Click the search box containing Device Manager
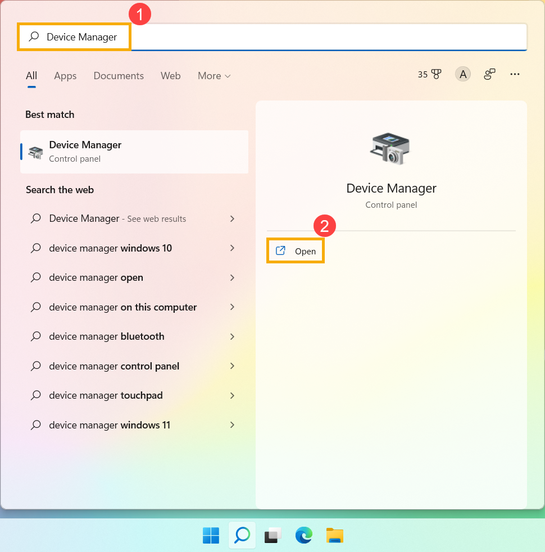Viewport: 545px width, 552px height. click(x=272, y=37)
